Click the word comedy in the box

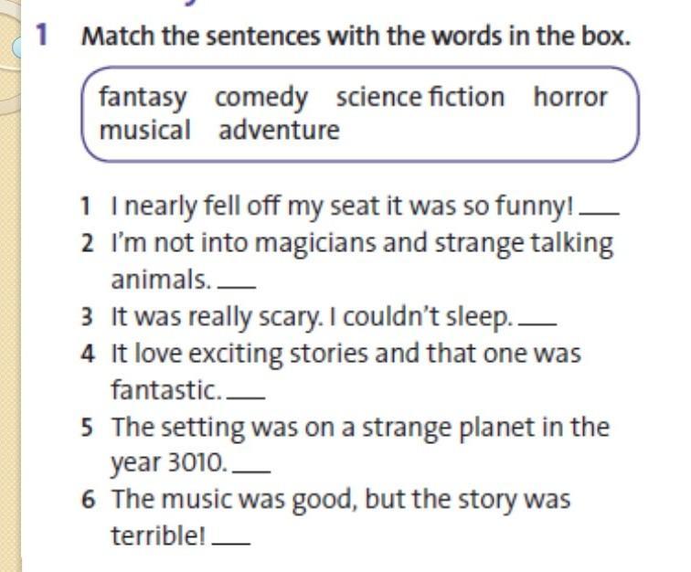(x=261, y=98)
